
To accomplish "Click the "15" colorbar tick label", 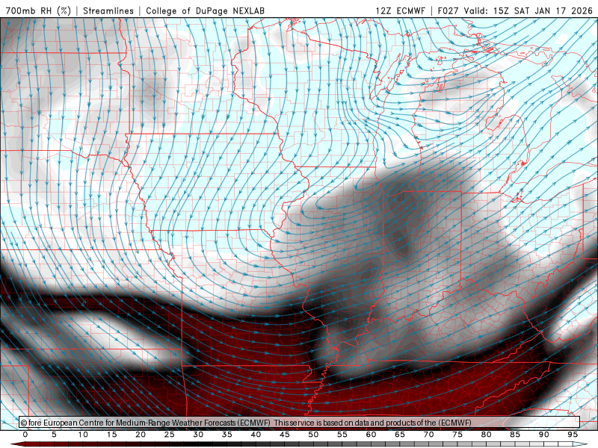I will click(x=111, y=435).
